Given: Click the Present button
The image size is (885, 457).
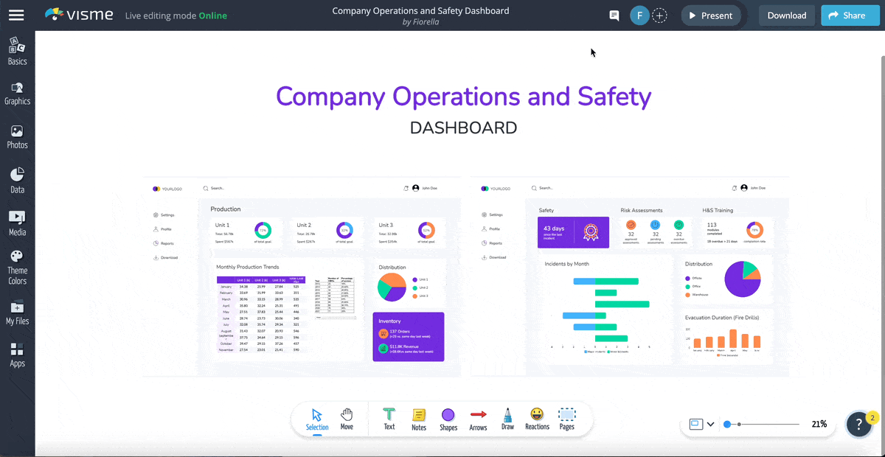Looking at the screenshot, I should tap(710, 15).
